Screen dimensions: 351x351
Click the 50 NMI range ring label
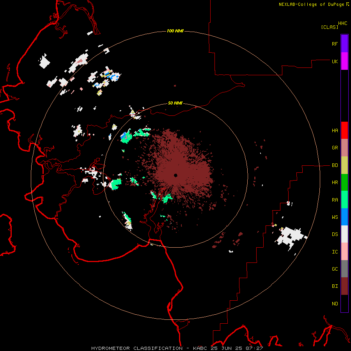click(x=175, y=103)
